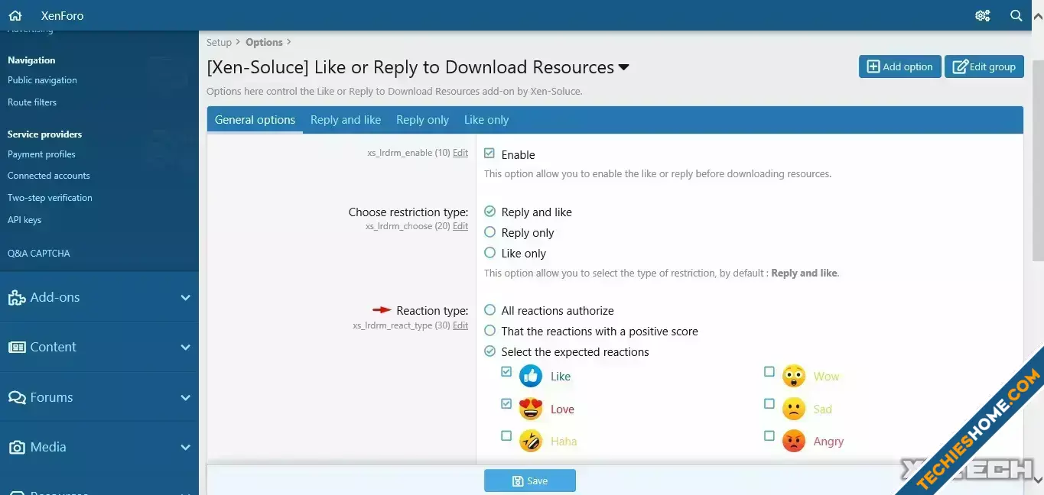
Task: Open Setup in the breadcrumb
Action: [x=219, y=42]
